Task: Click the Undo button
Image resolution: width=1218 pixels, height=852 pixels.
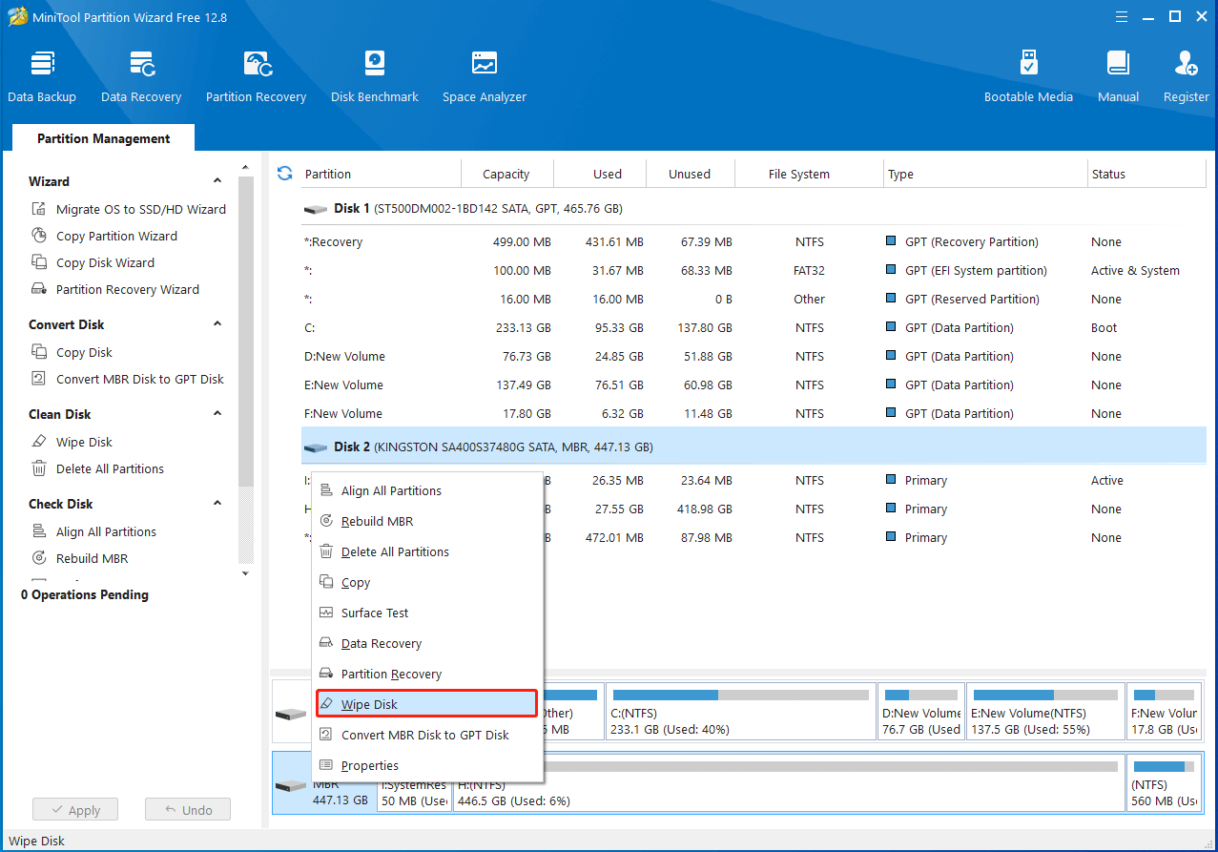Action: (188, 809)
